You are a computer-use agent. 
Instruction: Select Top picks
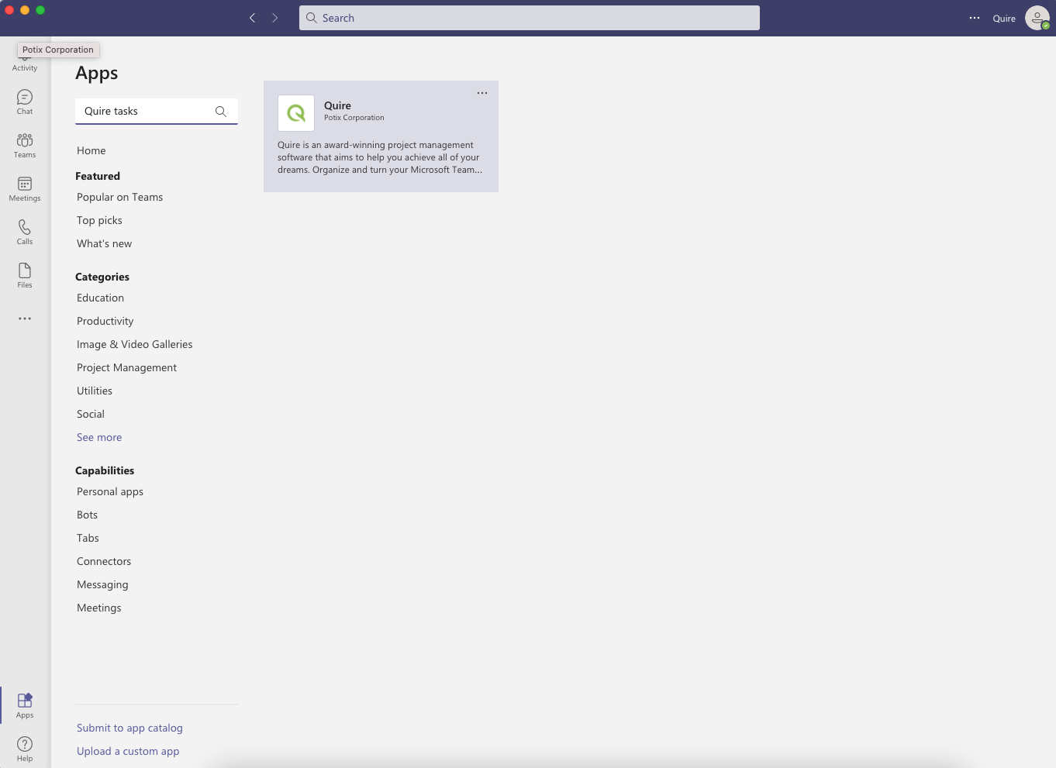tap(99, 221)
